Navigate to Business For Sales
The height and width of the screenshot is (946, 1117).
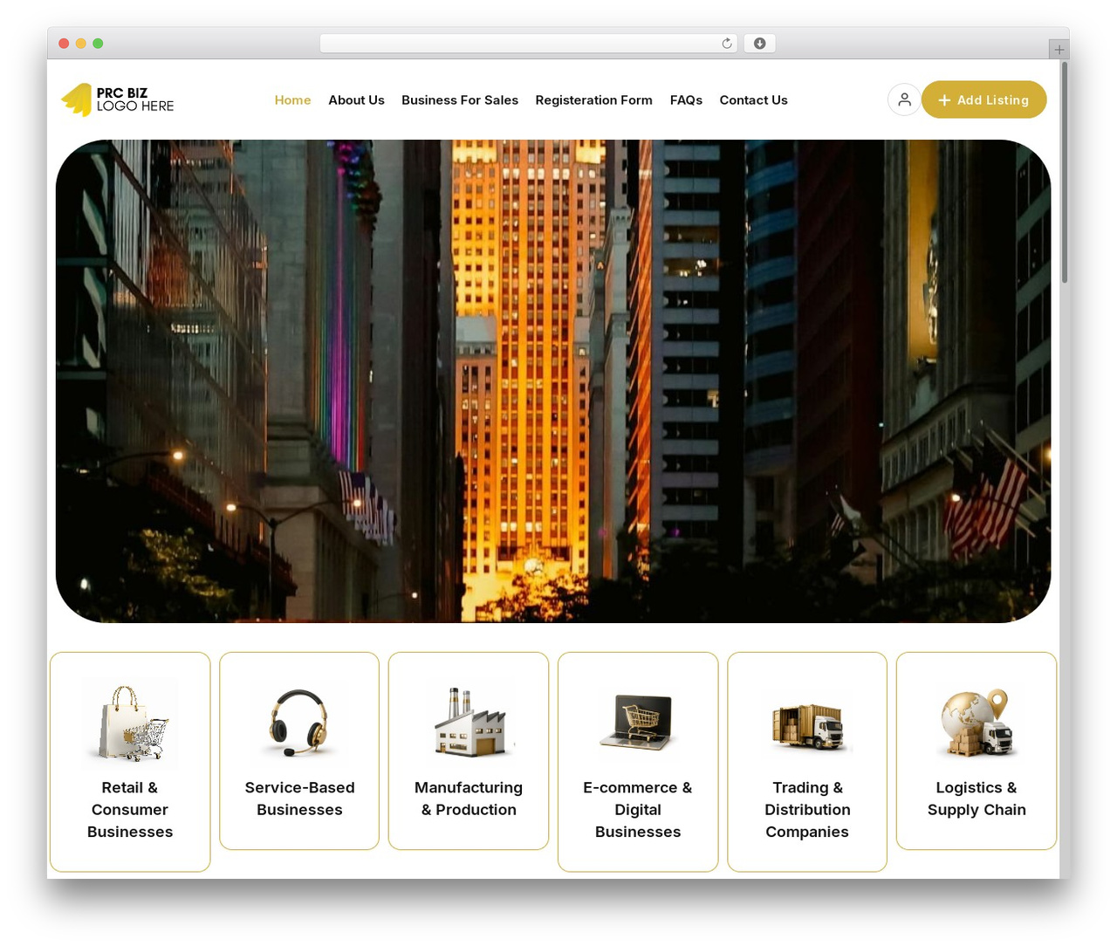[x=460, y=100]
